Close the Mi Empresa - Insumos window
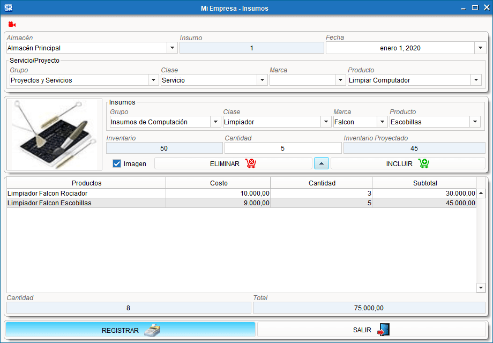This screenshot has width=493, height=343. coord(487,8)
